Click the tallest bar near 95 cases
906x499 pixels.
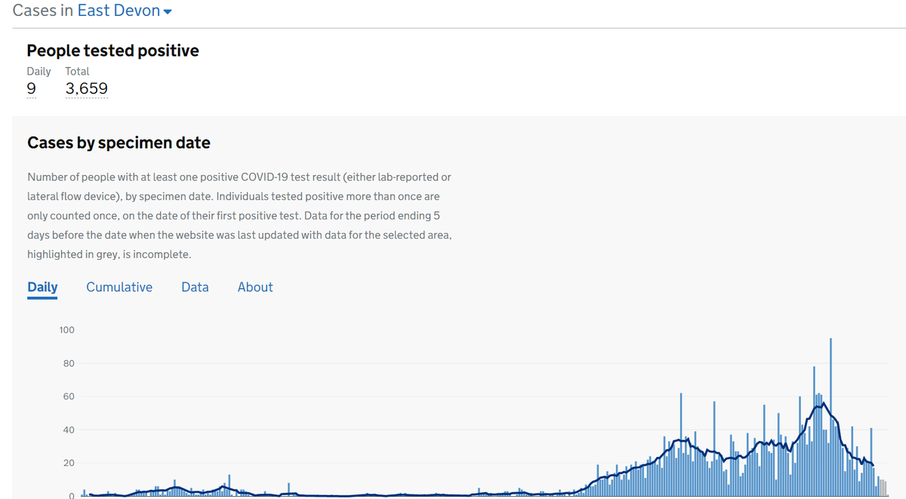830,417
